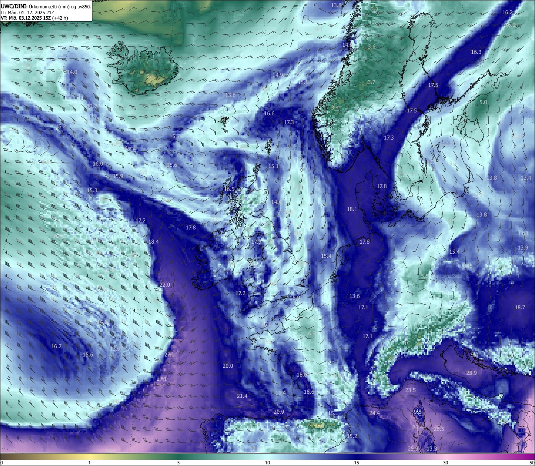Click the color scale tick label 15
Viewport: 535px width, 466px height.
click(x=357, y=463)
